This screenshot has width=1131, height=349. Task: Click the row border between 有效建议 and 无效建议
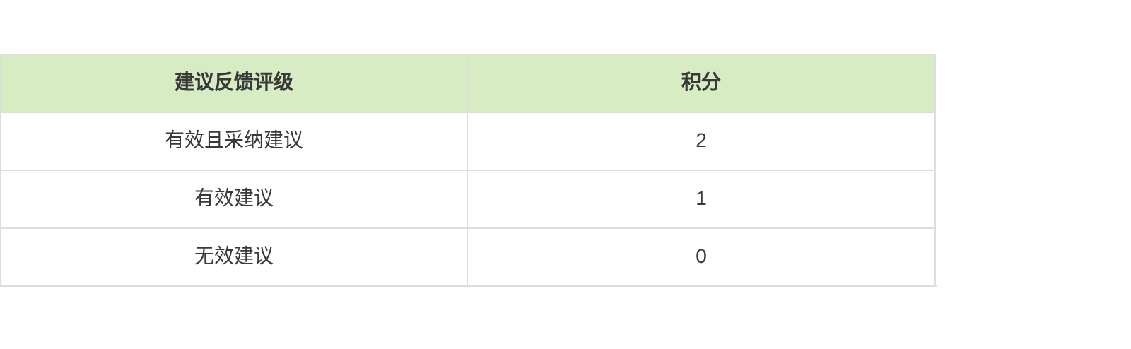pos(233,228)
